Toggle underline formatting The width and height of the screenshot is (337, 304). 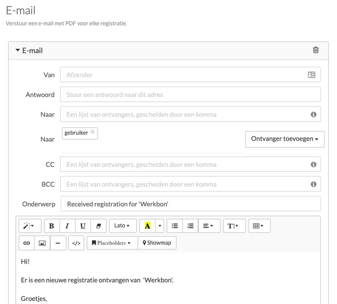point(83,226)
